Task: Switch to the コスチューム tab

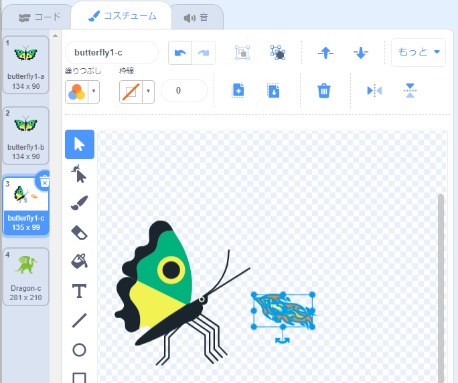Action: click(122, 16)
